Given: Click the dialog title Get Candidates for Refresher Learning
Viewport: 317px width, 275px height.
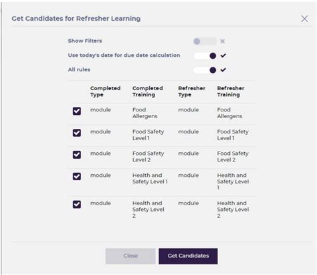Looking at the screenshot, I should click(x=76, y=19).
